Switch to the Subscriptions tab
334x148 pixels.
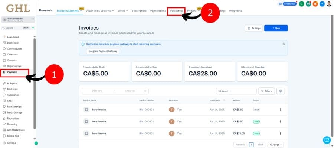pos(139,11)
